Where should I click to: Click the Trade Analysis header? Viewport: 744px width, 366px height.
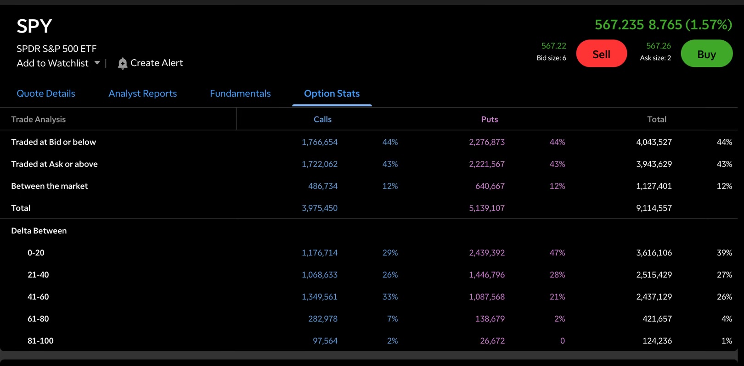[x=39, y=119]
